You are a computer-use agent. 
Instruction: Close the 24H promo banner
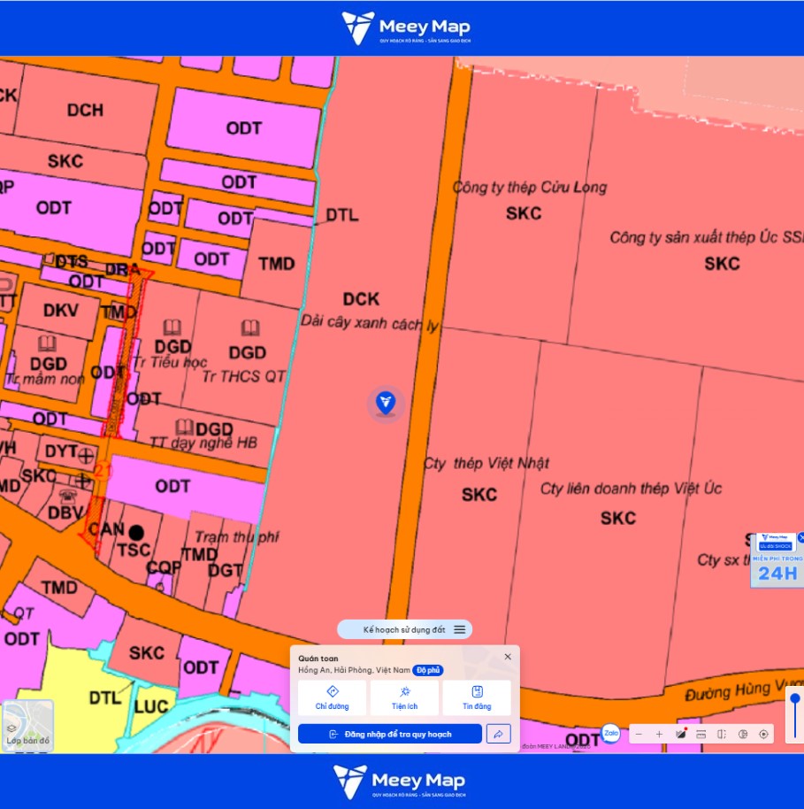pyautogui.click(x=801, y=537)
